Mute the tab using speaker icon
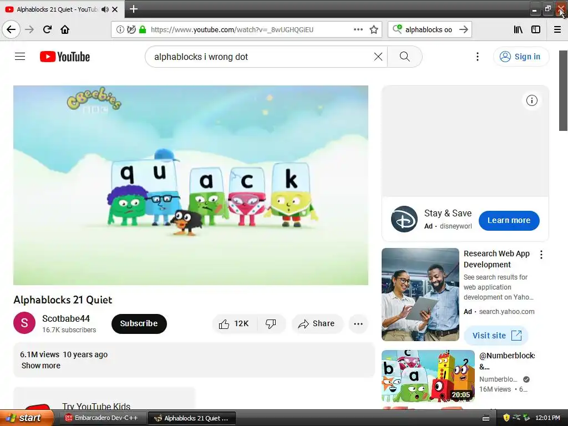 tap(105, 9)
